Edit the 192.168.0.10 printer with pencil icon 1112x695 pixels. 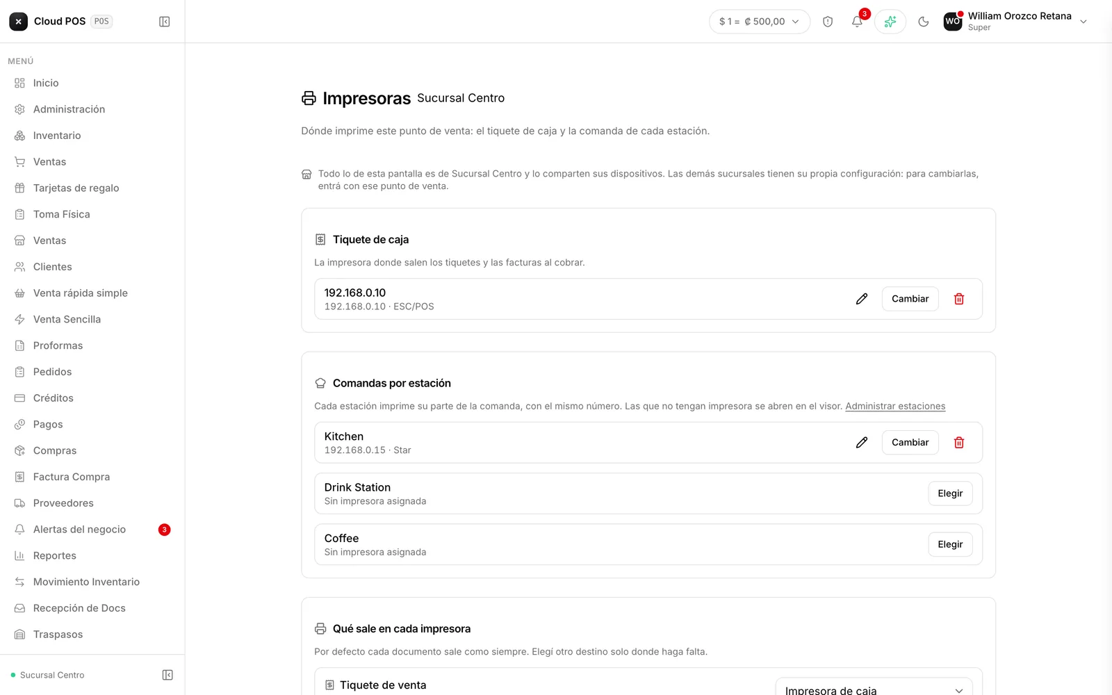click(862, 299)
